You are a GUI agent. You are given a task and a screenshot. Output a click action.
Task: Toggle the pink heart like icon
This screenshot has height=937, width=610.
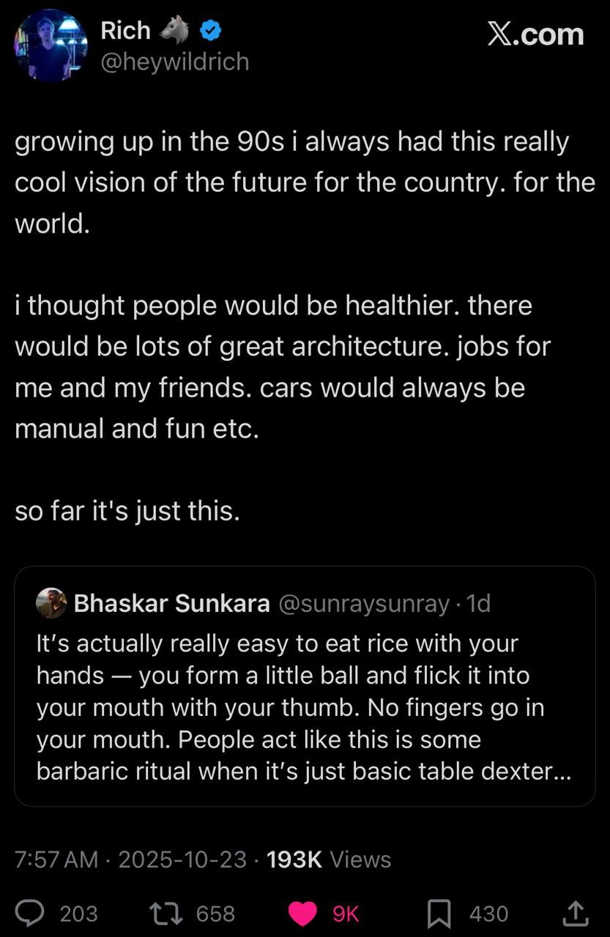point(302,914)
